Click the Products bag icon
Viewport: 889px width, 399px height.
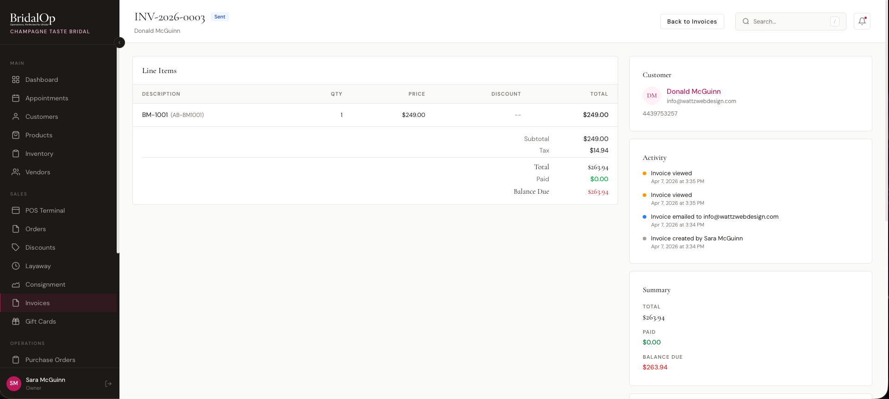(x=16, y=135)
